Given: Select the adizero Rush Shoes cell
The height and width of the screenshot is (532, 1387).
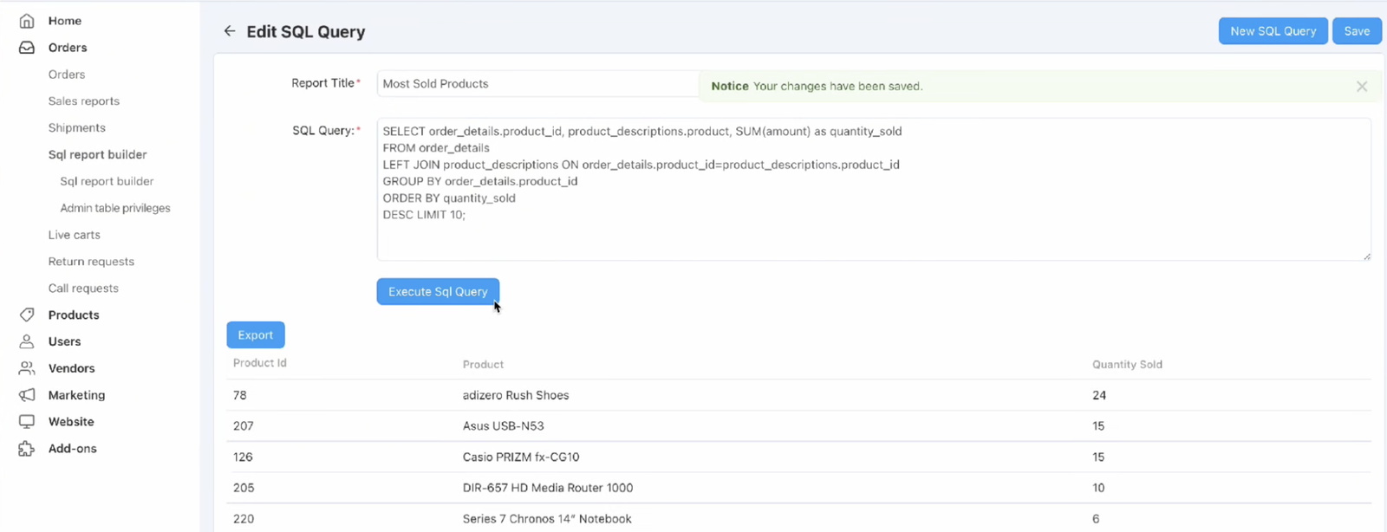Looking at the screenshot, I should (516, 395).
